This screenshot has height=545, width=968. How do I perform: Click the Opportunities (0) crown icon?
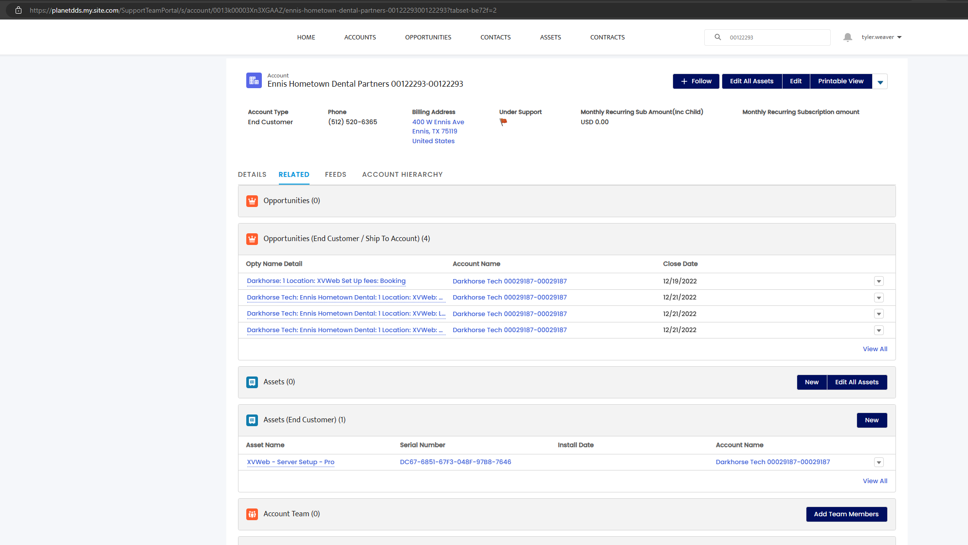[x=252, y=201]
